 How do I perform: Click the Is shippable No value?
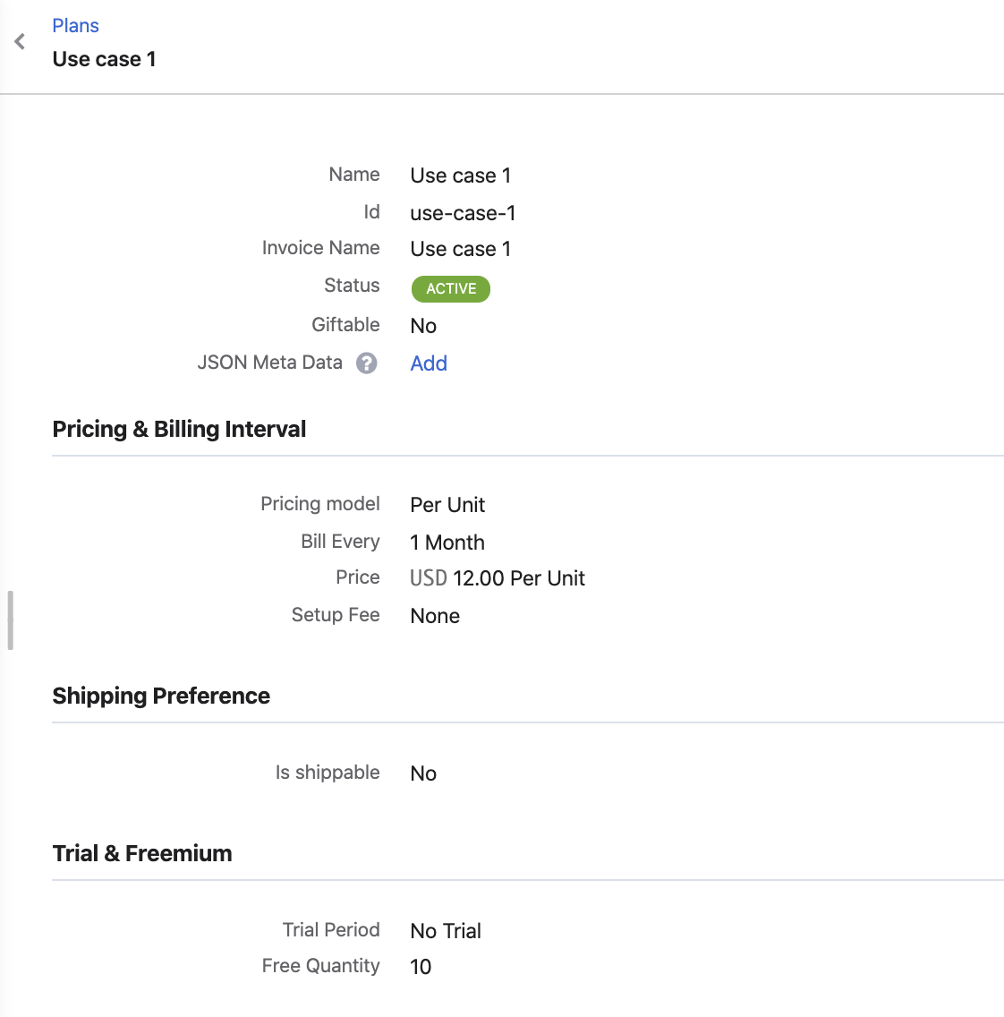point(423,773)
